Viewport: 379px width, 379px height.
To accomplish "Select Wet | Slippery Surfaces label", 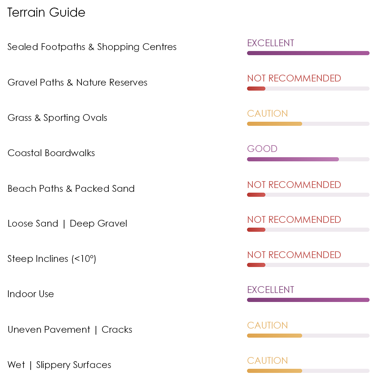I will (59, 365).
